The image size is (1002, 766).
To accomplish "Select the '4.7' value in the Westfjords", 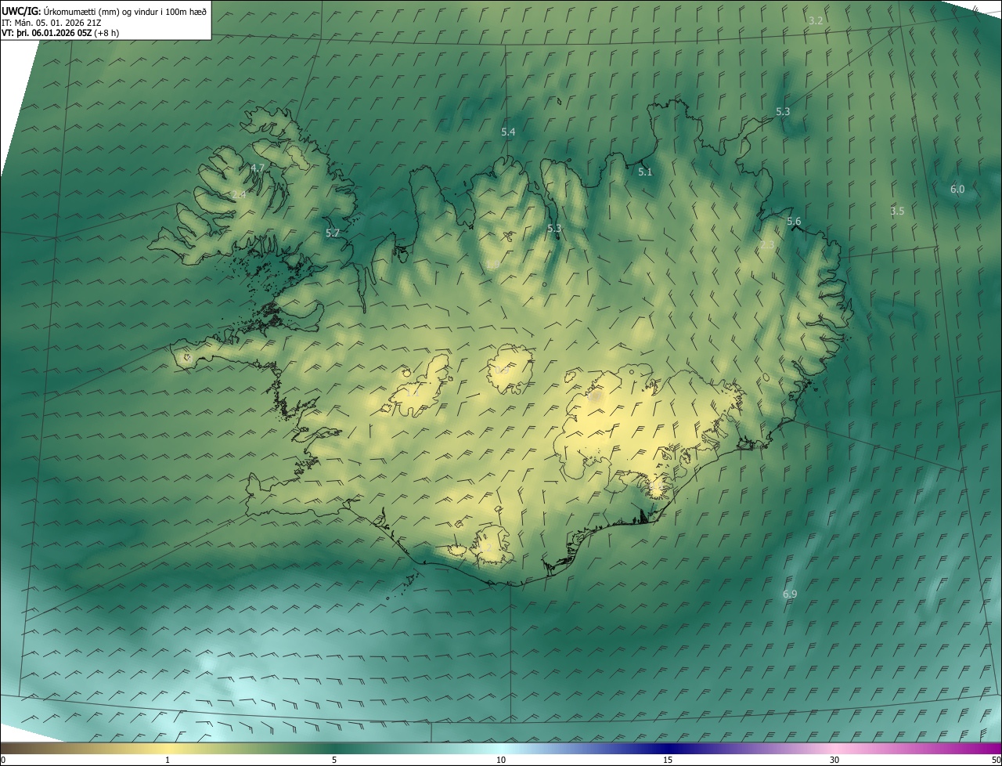I will click(x=258, y=168).
